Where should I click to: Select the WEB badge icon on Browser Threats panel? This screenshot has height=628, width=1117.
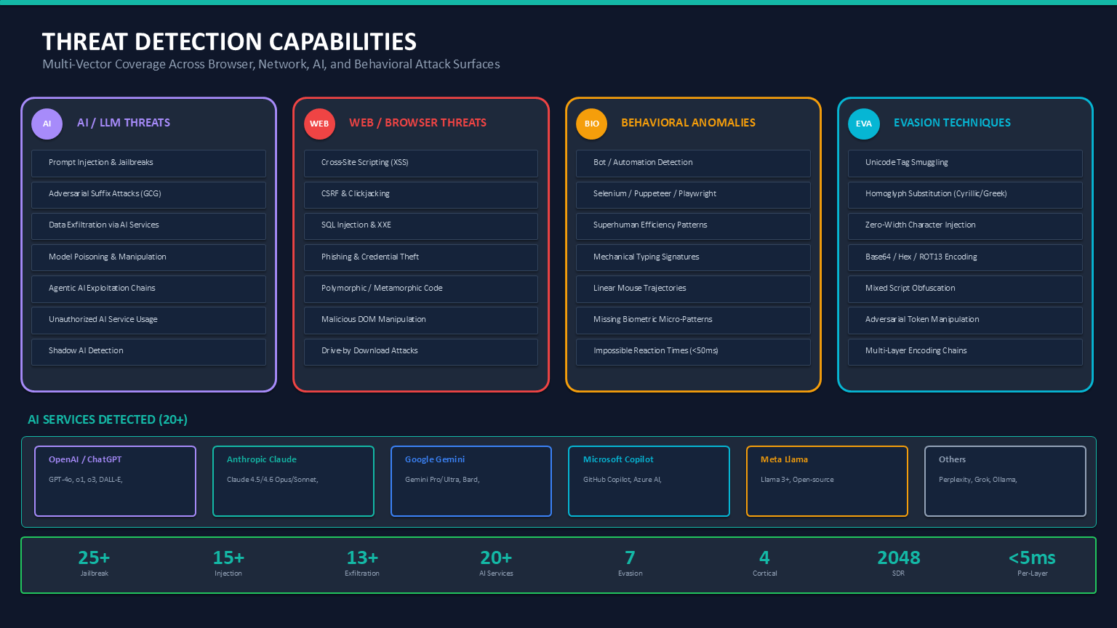coord(319,124)
